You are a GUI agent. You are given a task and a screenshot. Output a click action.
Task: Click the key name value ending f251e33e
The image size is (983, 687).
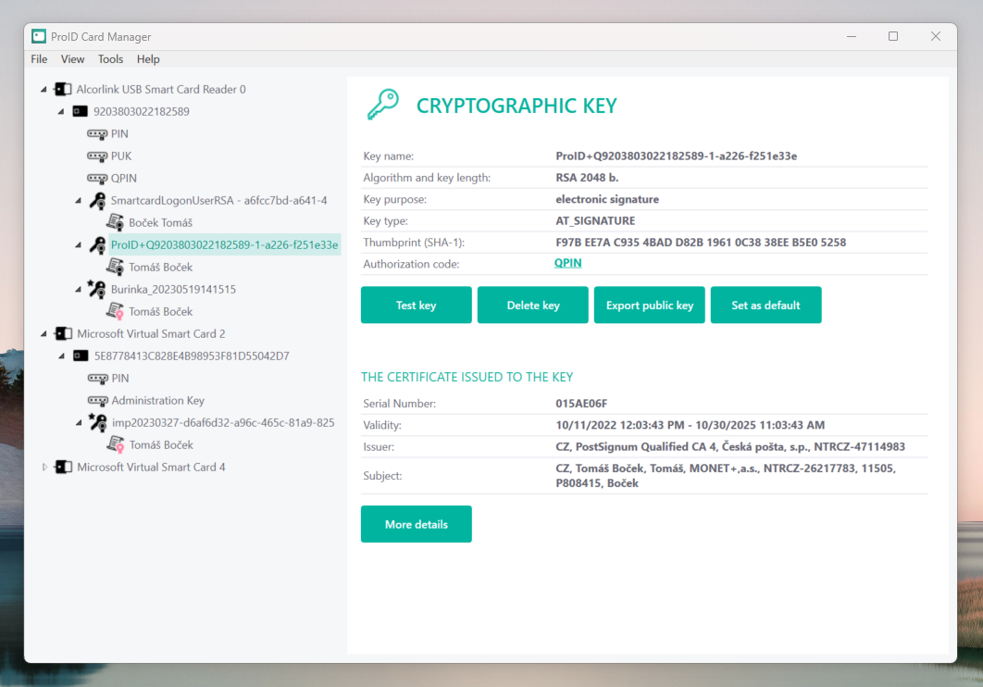(677, 156)
